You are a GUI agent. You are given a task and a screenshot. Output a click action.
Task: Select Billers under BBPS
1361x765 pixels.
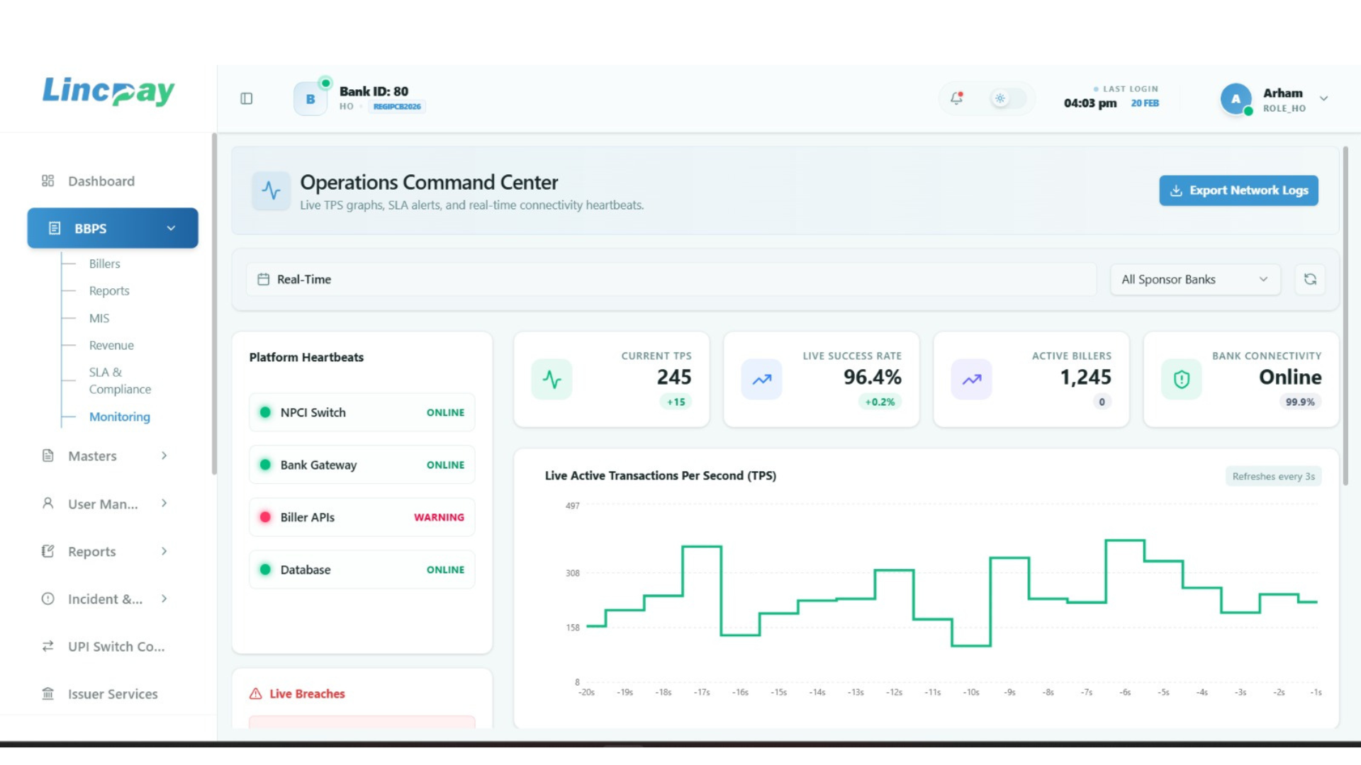[104, 263]
